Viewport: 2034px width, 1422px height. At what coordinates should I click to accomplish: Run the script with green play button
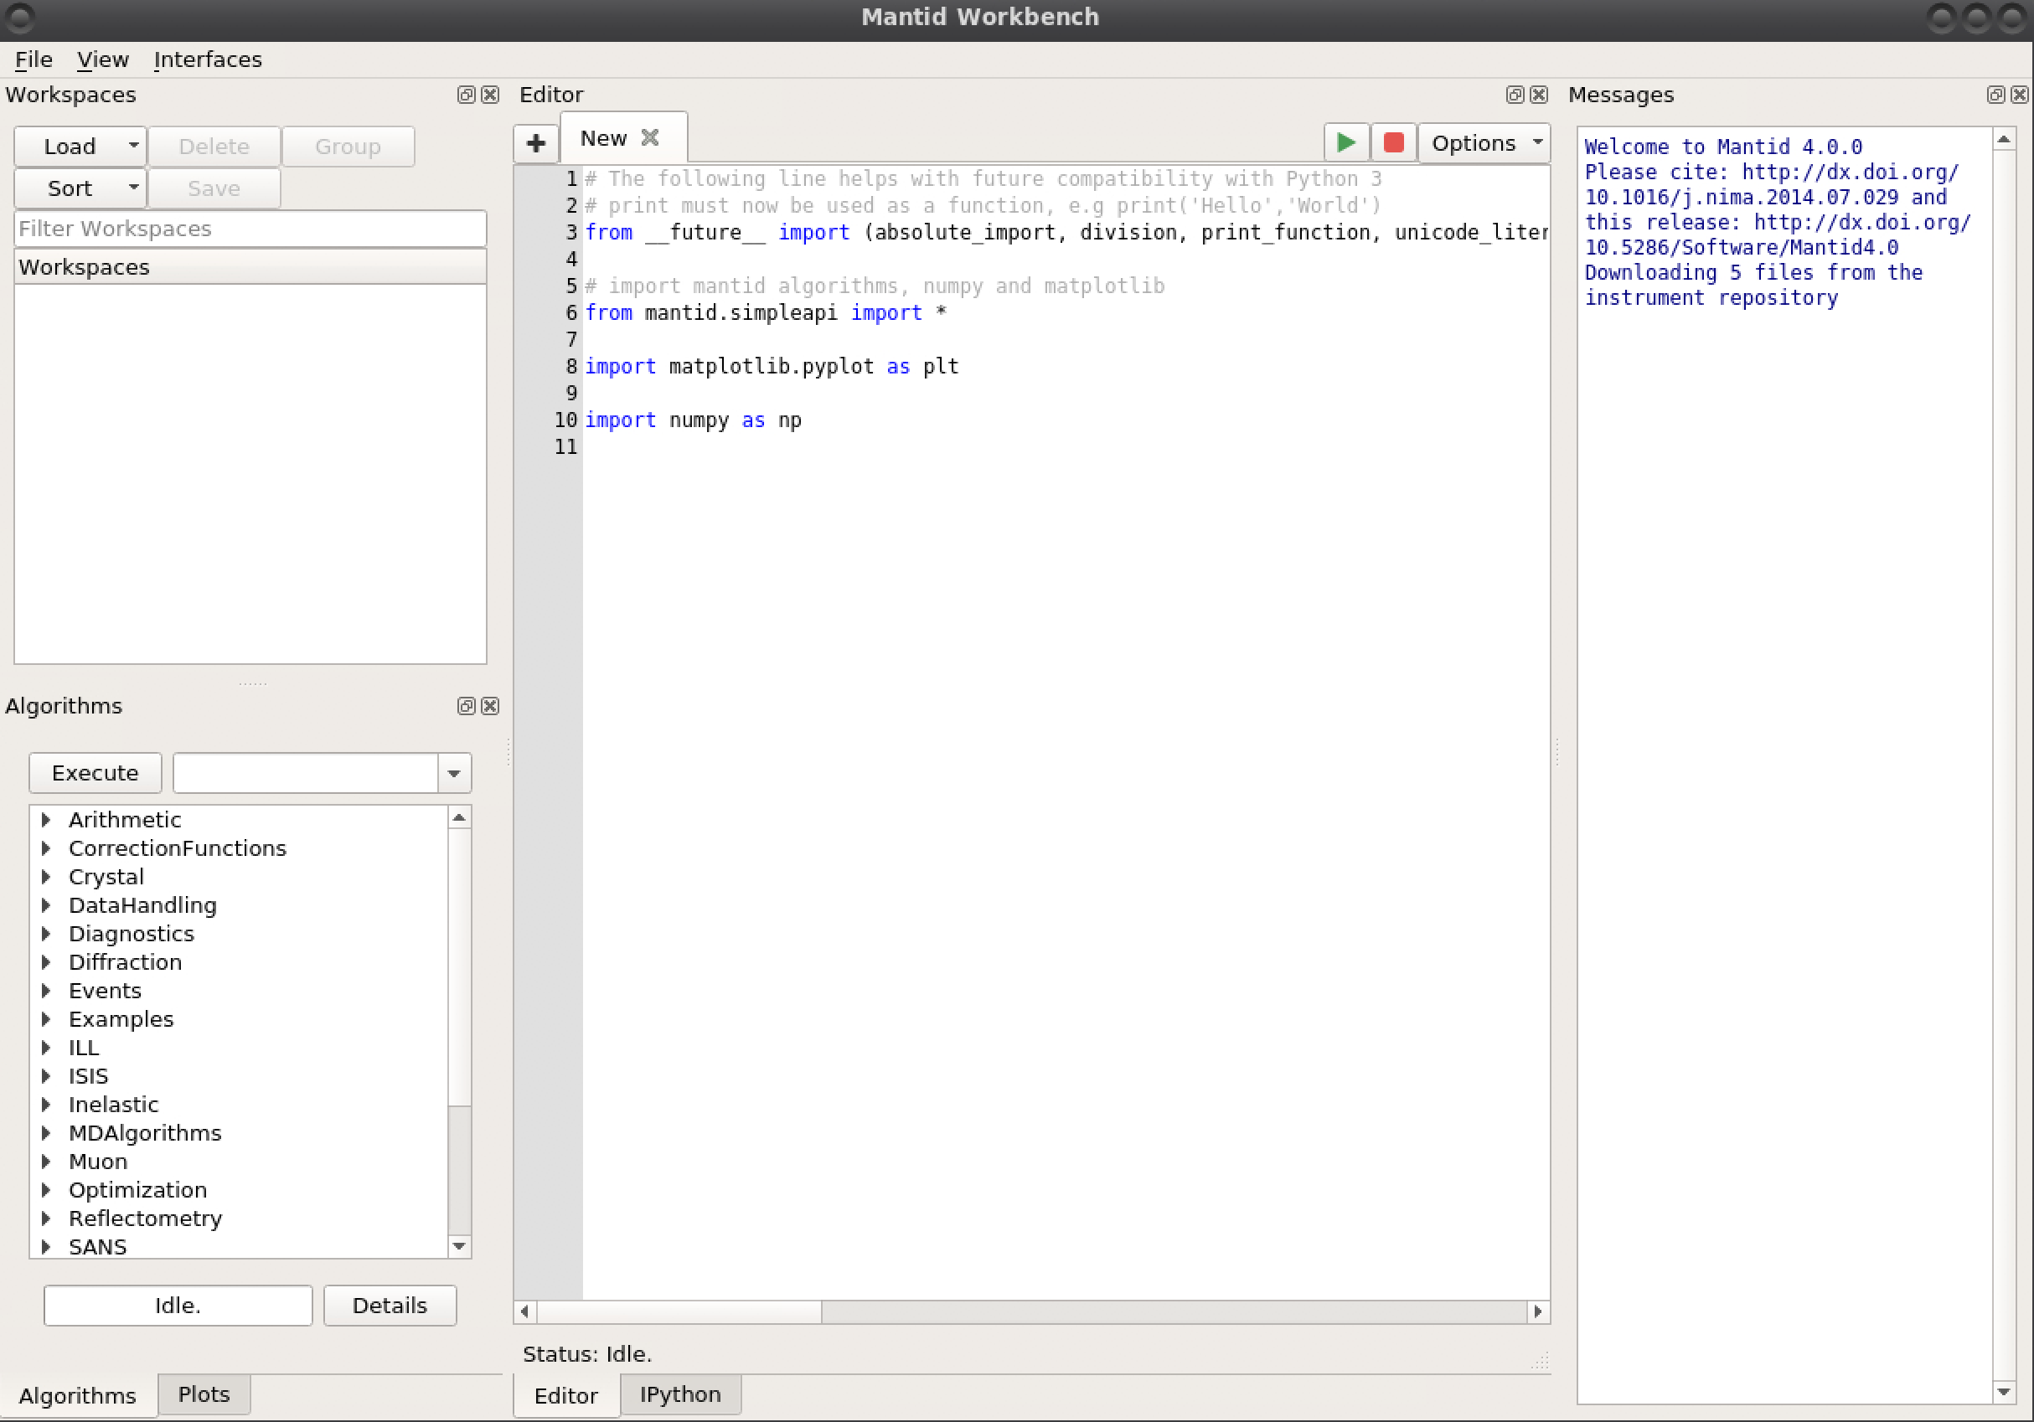[x=1345, y=142]
